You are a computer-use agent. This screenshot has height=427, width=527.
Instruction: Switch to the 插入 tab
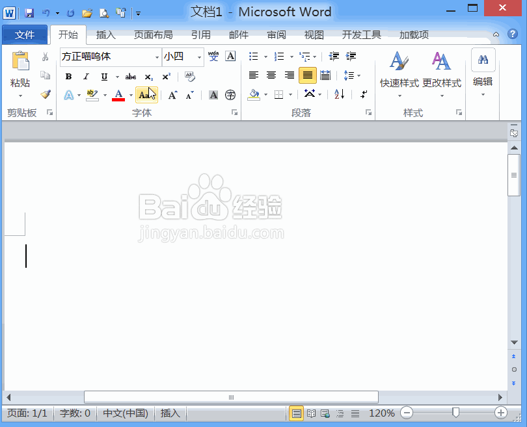pyautogui.click(x=106, y=34)
